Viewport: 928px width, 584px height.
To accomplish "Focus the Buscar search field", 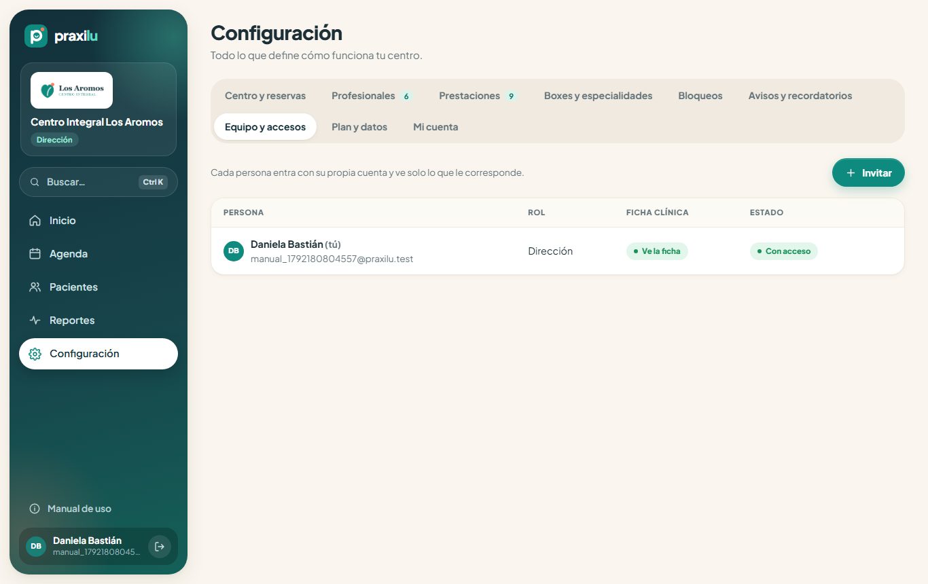I will coord(99,182).
